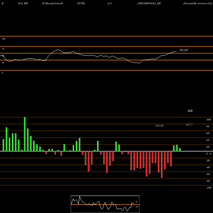Click the MR axis label -100

pyautogui.click(x=209, y=188)
